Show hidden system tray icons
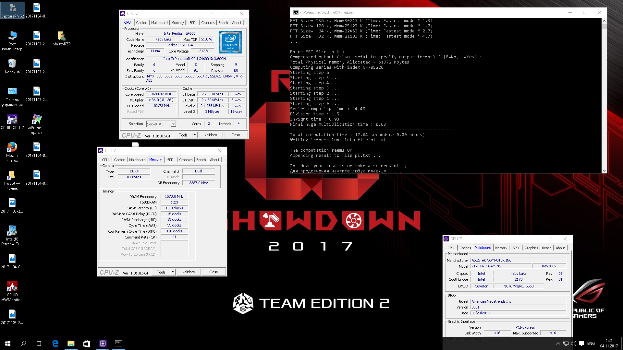This screenshot has width=623, height=350. coord(558,344)
